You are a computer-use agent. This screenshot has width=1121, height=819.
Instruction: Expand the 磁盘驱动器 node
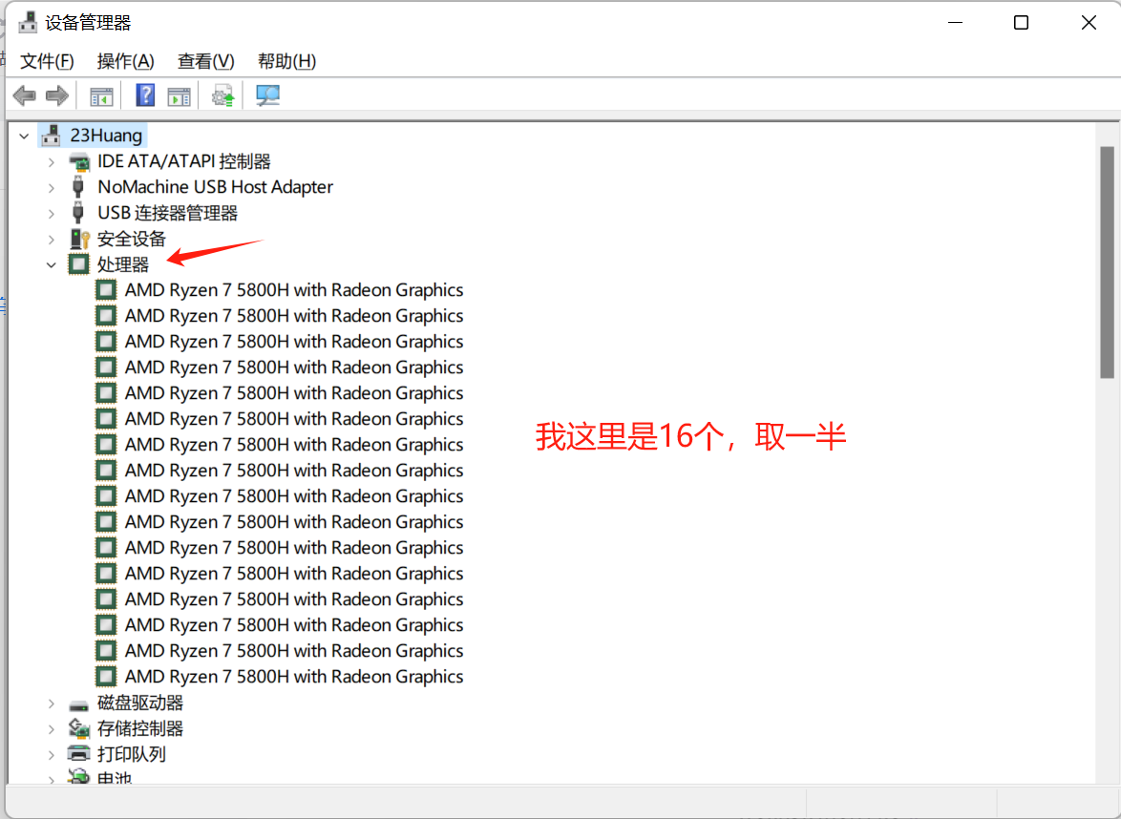[52, 703]
